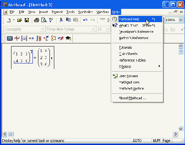The height and width of the screenshot is (145, 185).
Task: Open the Insert menu
Action: [x=43, y=12]
